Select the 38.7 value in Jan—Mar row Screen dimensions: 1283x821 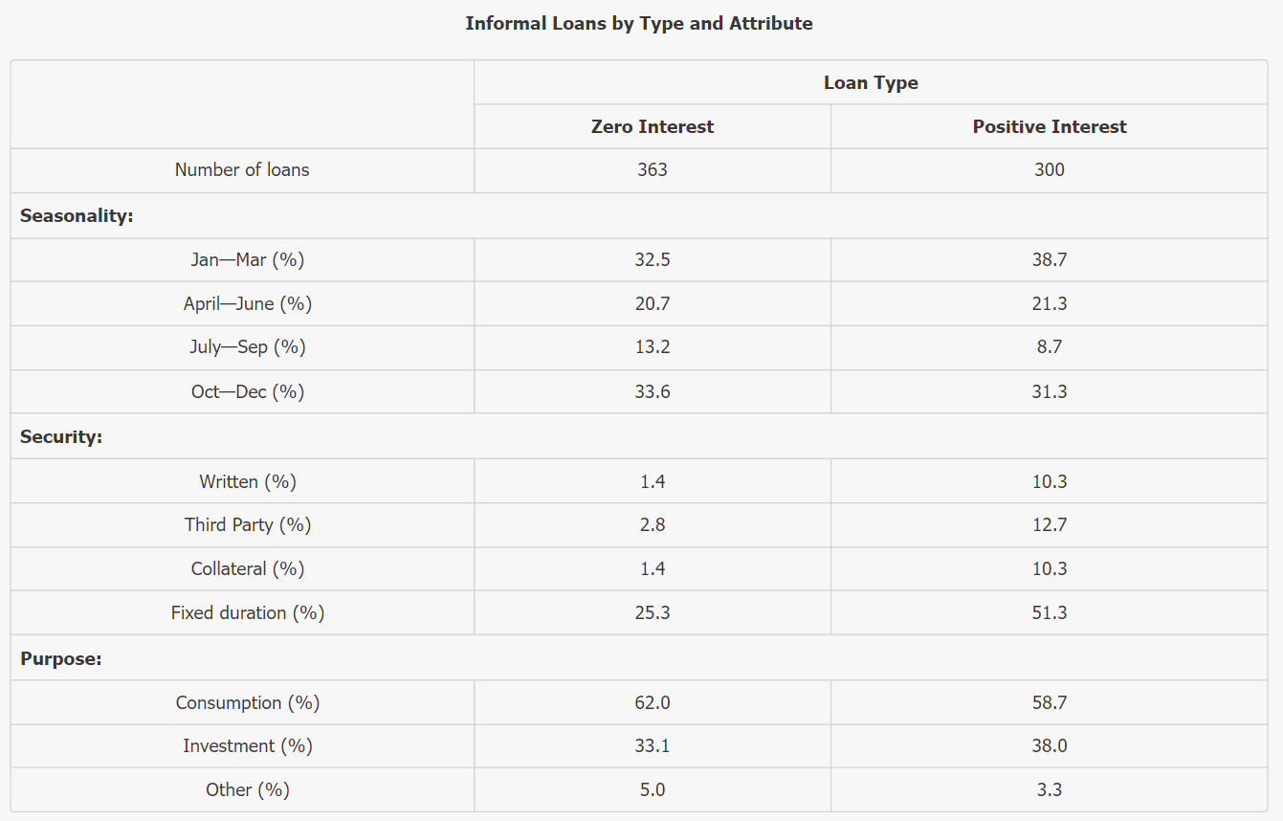(1050, 259)
